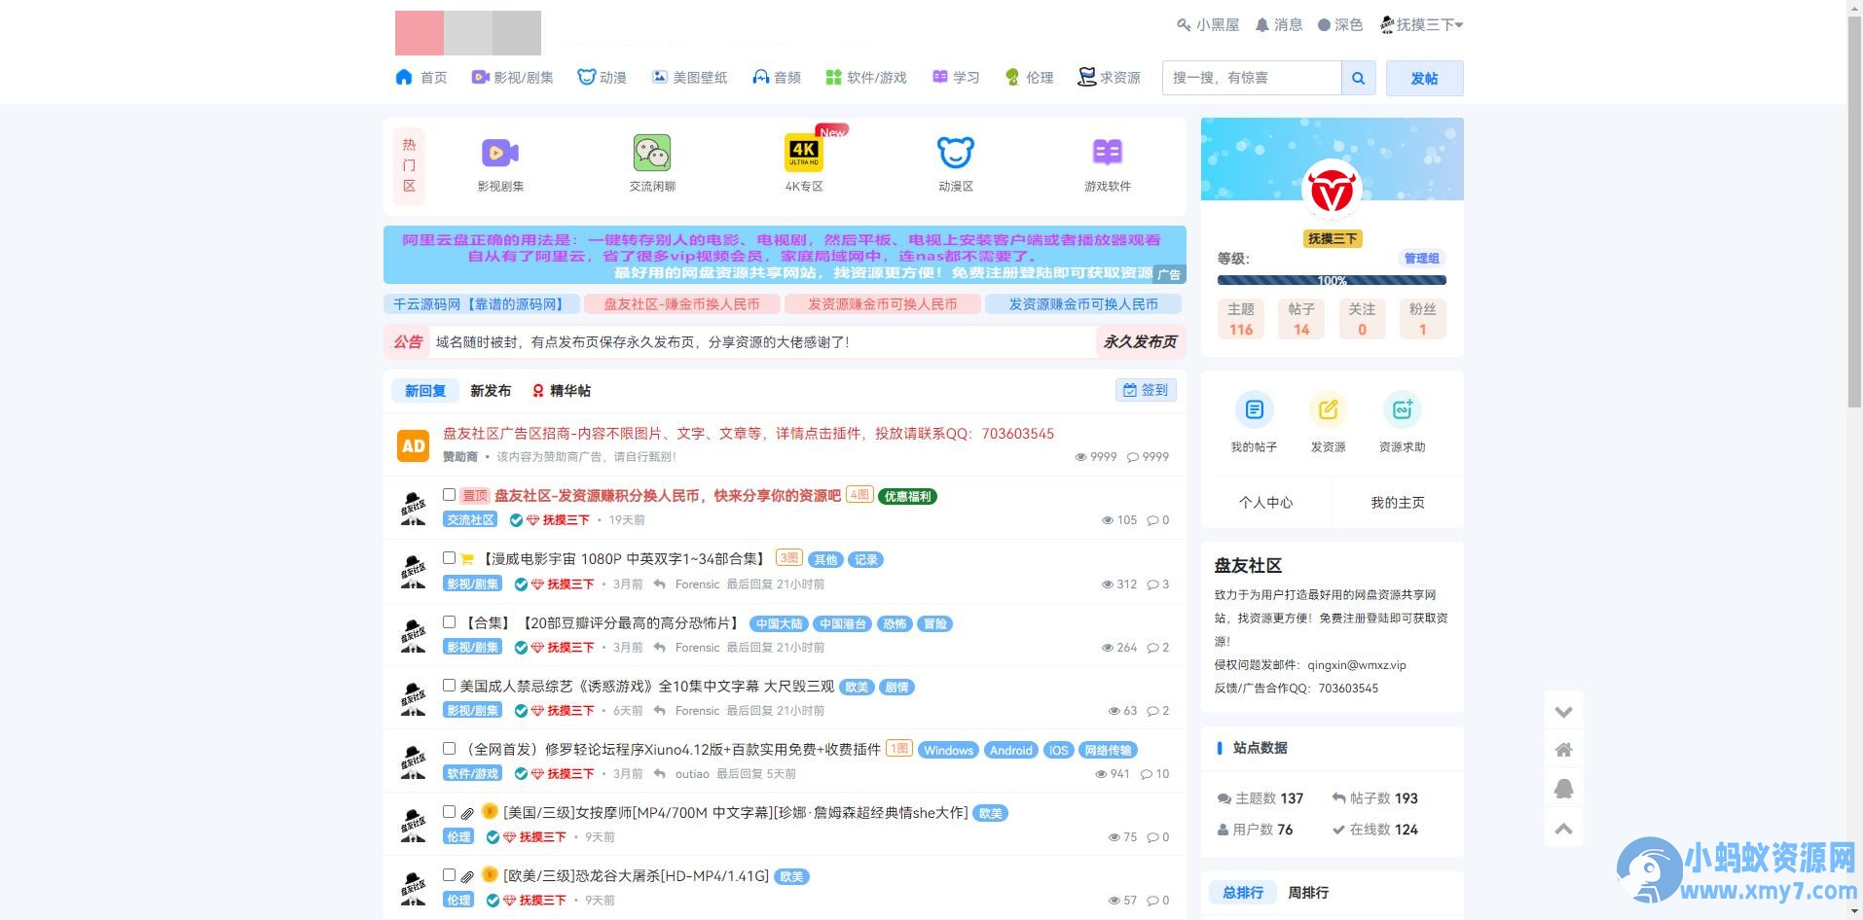Check the box for 女按摩师 post

click(x=449, y=811)
